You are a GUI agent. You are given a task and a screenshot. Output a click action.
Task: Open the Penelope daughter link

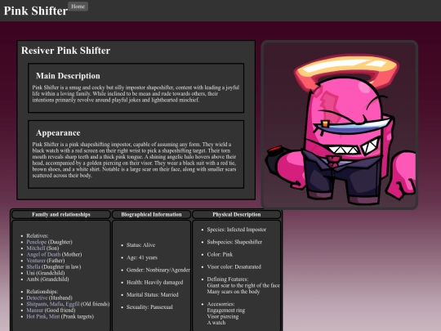(37, 242)
